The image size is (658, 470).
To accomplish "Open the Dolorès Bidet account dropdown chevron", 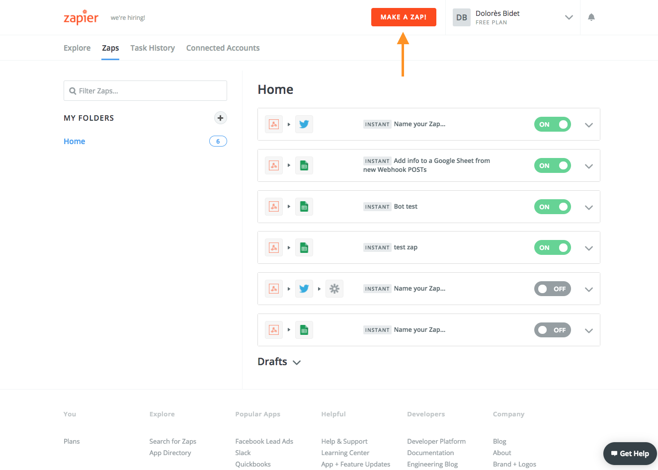I will [x=569, y=17].
